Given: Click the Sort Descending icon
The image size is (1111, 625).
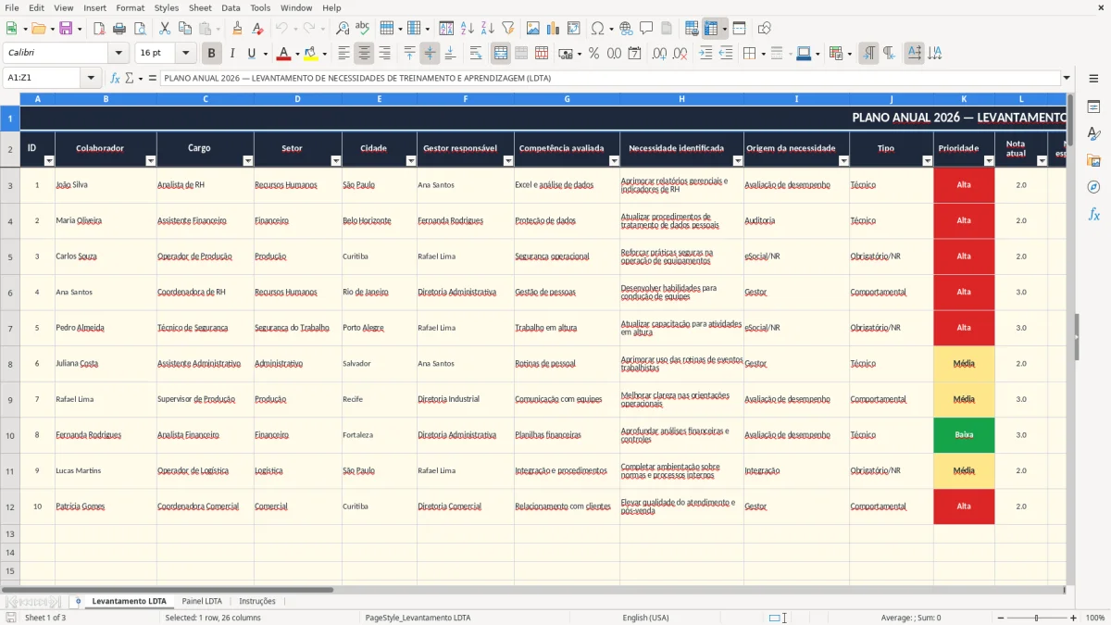Looking at the screenshot, I should pyautogui.click(x=487, y=29).
